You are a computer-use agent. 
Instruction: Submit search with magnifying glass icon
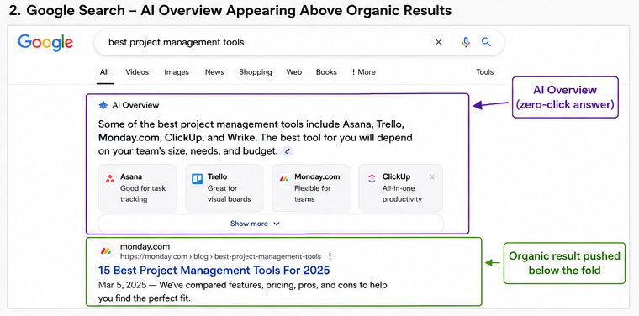[x=486, y=42]
